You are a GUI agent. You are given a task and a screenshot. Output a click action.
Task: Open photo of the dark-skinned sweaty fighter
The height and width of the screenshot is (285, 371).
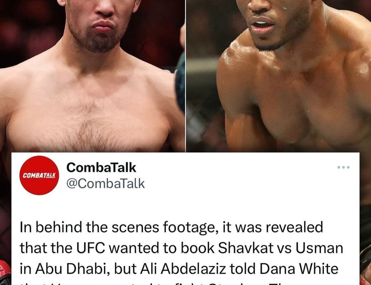click(x=278, y=76)
